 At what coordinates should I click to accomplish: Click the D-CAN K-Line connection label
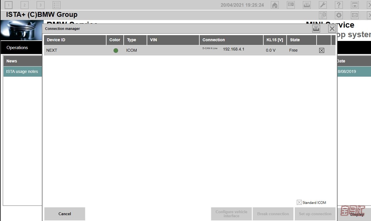point(210,48)
